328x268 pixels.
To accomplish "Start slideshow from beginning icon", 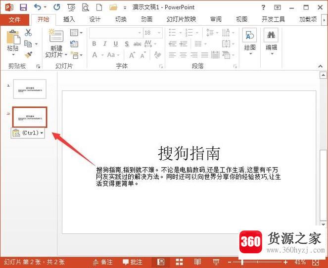I will tap(71, 7).
